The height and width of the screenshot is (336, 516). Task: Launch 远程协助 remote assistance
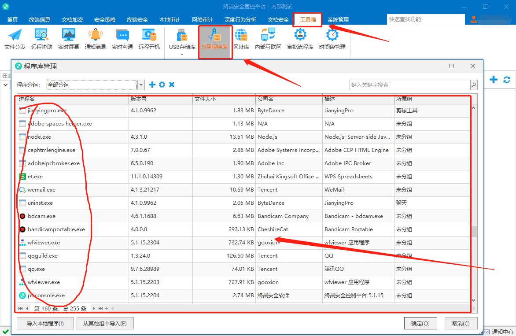(42, 39)
